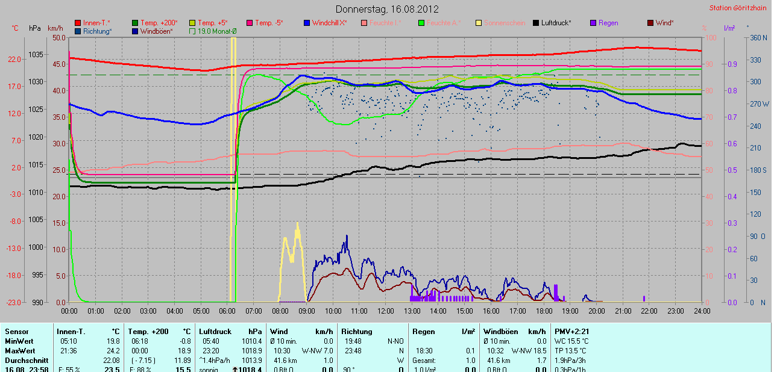The height and width of the screenshot is (372, 774).
Task: Click the 'PMV+2:21' column header
Action: pos(572,332)
